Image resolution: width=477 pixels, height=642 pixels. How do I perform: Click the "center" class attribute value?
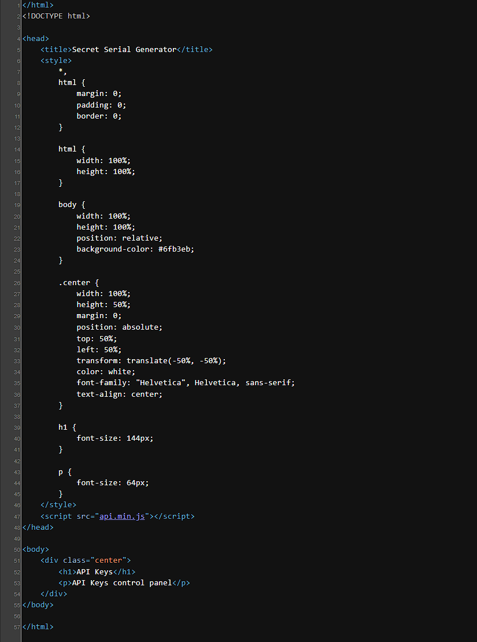point(109,560)
